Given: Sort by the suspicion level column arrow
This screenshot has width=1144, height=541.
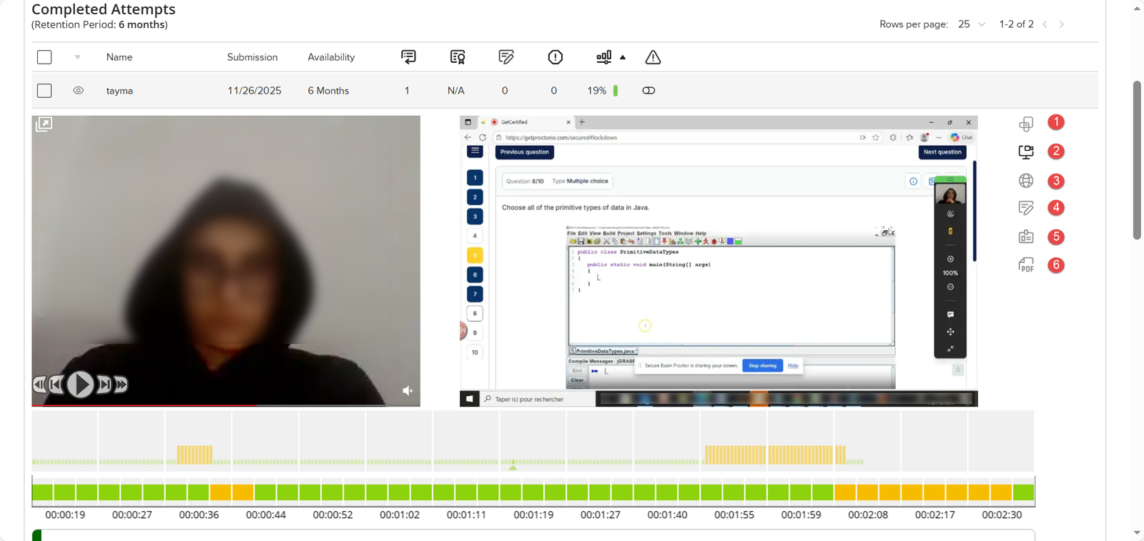Looking at the screenshot, I should (x=623, y=57).
